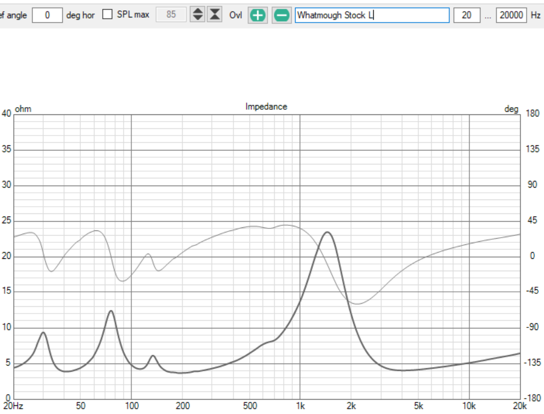Click the up-down arrows SPL scale icon
The width and height of the screenshot is (544, 414).
point(197,14)
